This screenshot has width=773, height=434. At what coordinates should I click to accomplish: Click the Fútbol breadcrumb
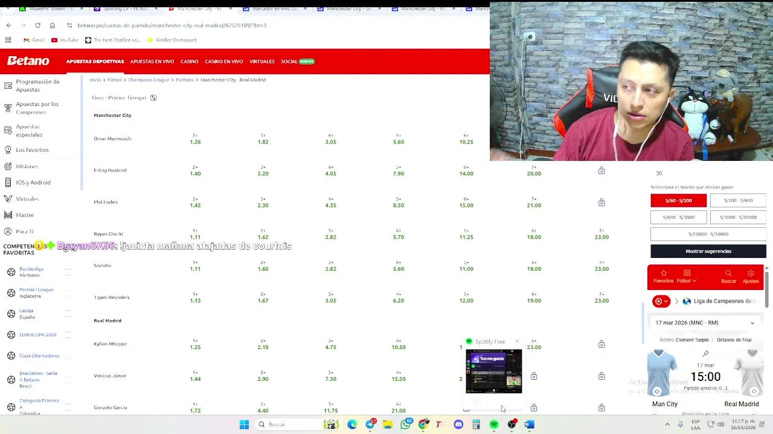(114, 80)
